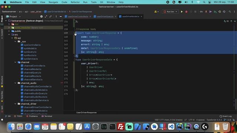Go to previous highlighted problem up arrow
This screenshot has height=133, width=237.
coord(231,21)
